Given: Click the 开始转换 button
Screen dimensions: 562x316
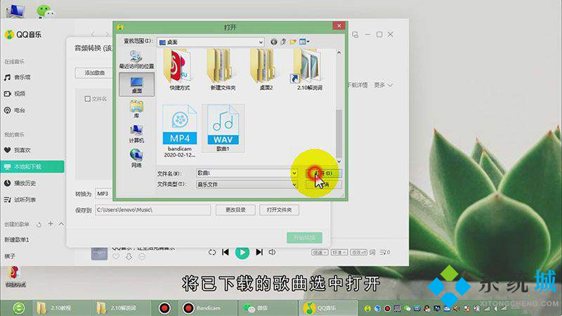Looking at the screenshot, I should click(304, 237).
